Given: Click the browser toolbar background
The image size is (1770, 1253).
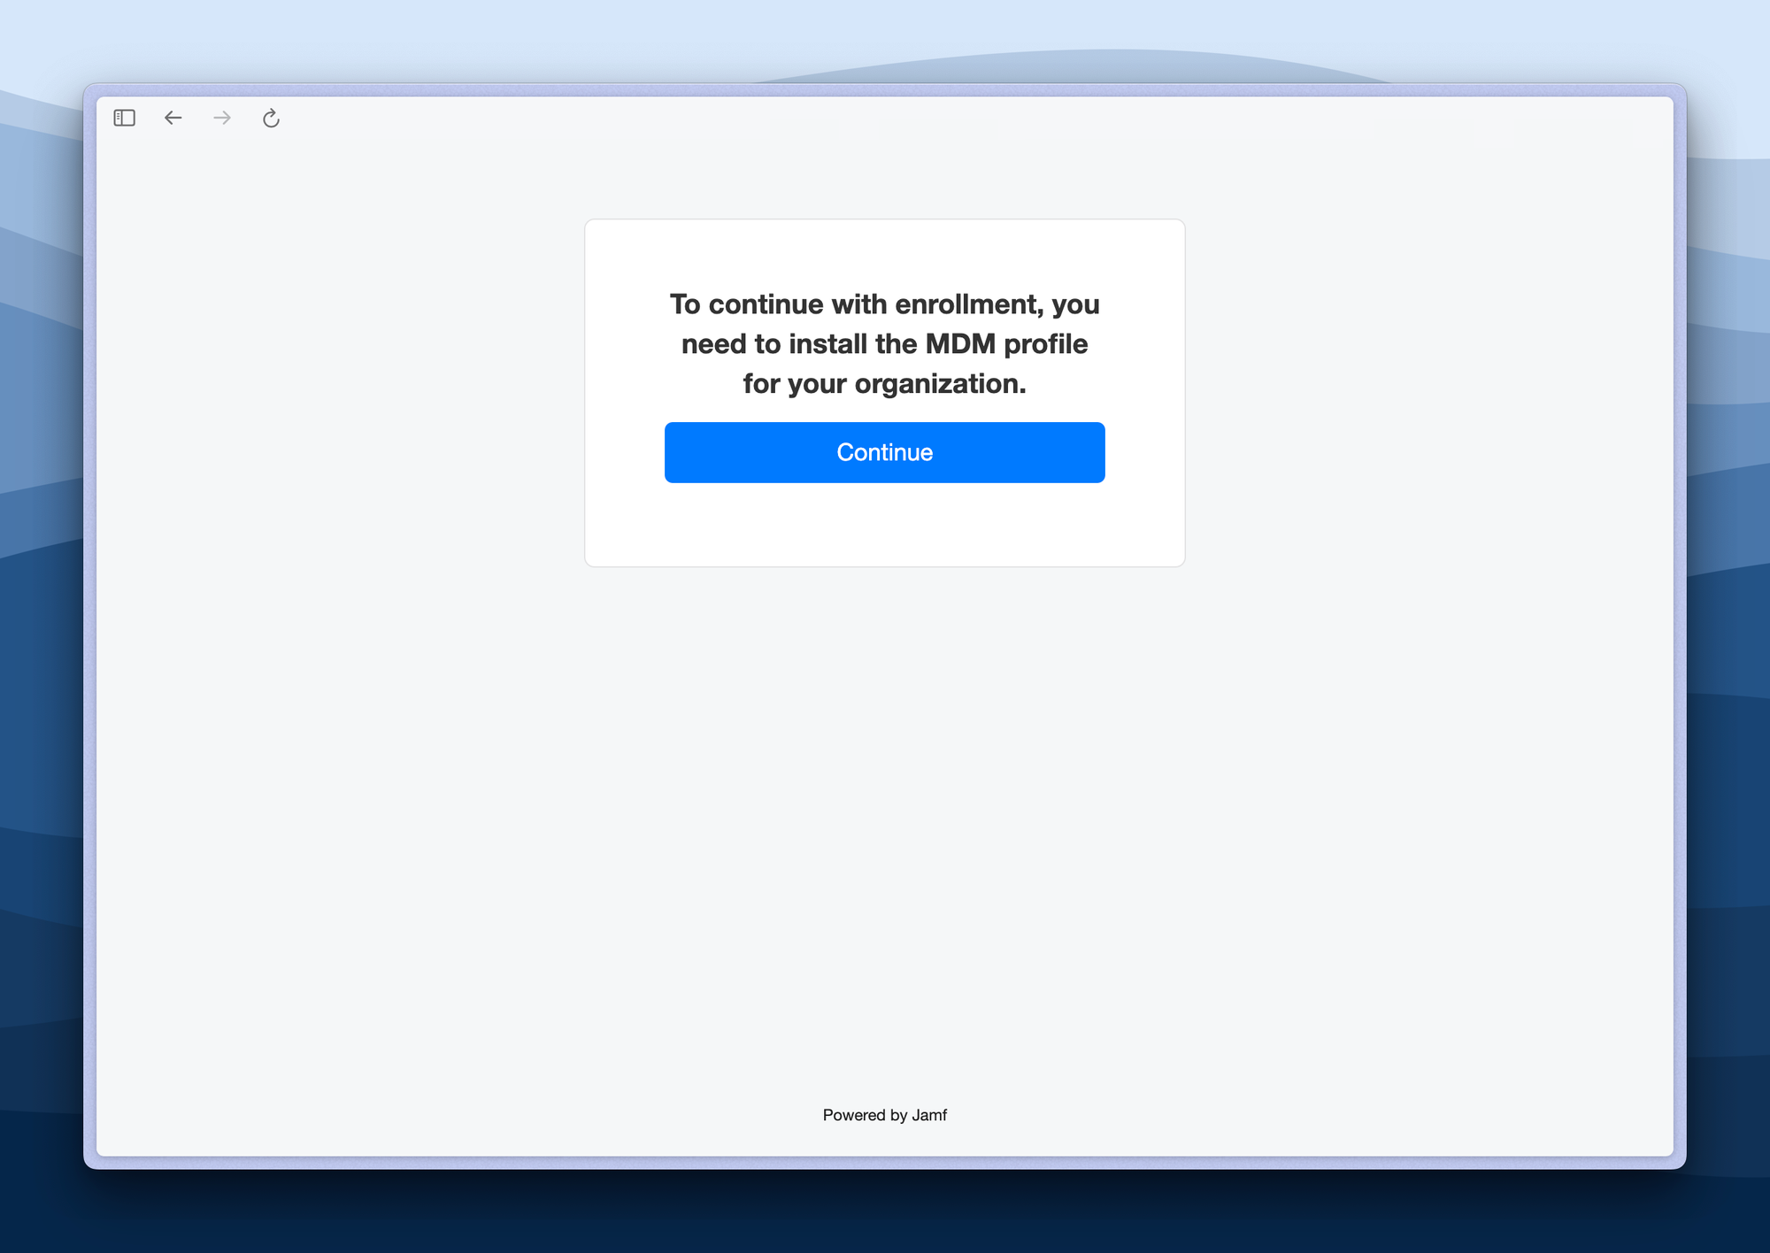Looking at the screenshot, I should pyautogui.click(x=619, y=118).
